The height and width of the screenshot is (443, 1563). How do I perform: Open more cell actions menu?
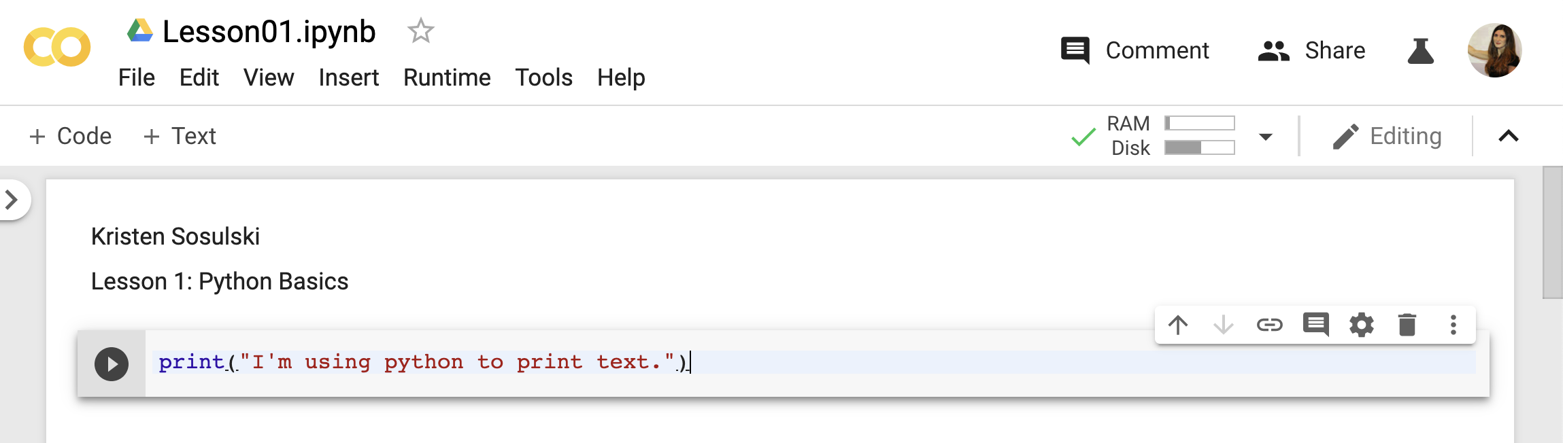click(x=1453, y=325)
